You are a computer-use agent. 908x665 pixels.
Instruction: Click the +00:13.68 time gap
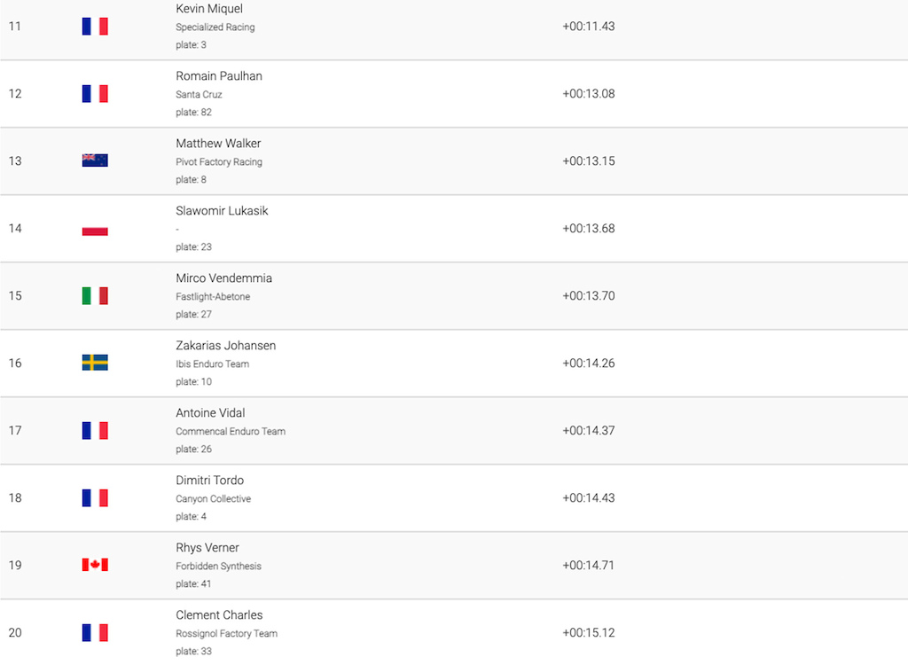(589, 228)
